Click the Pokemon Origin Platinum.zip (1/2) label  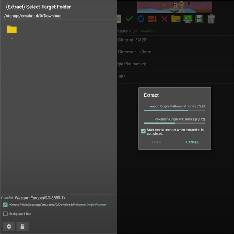(180, 119)
